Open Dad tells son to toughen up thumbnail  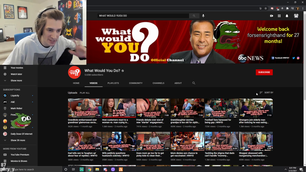85,141
